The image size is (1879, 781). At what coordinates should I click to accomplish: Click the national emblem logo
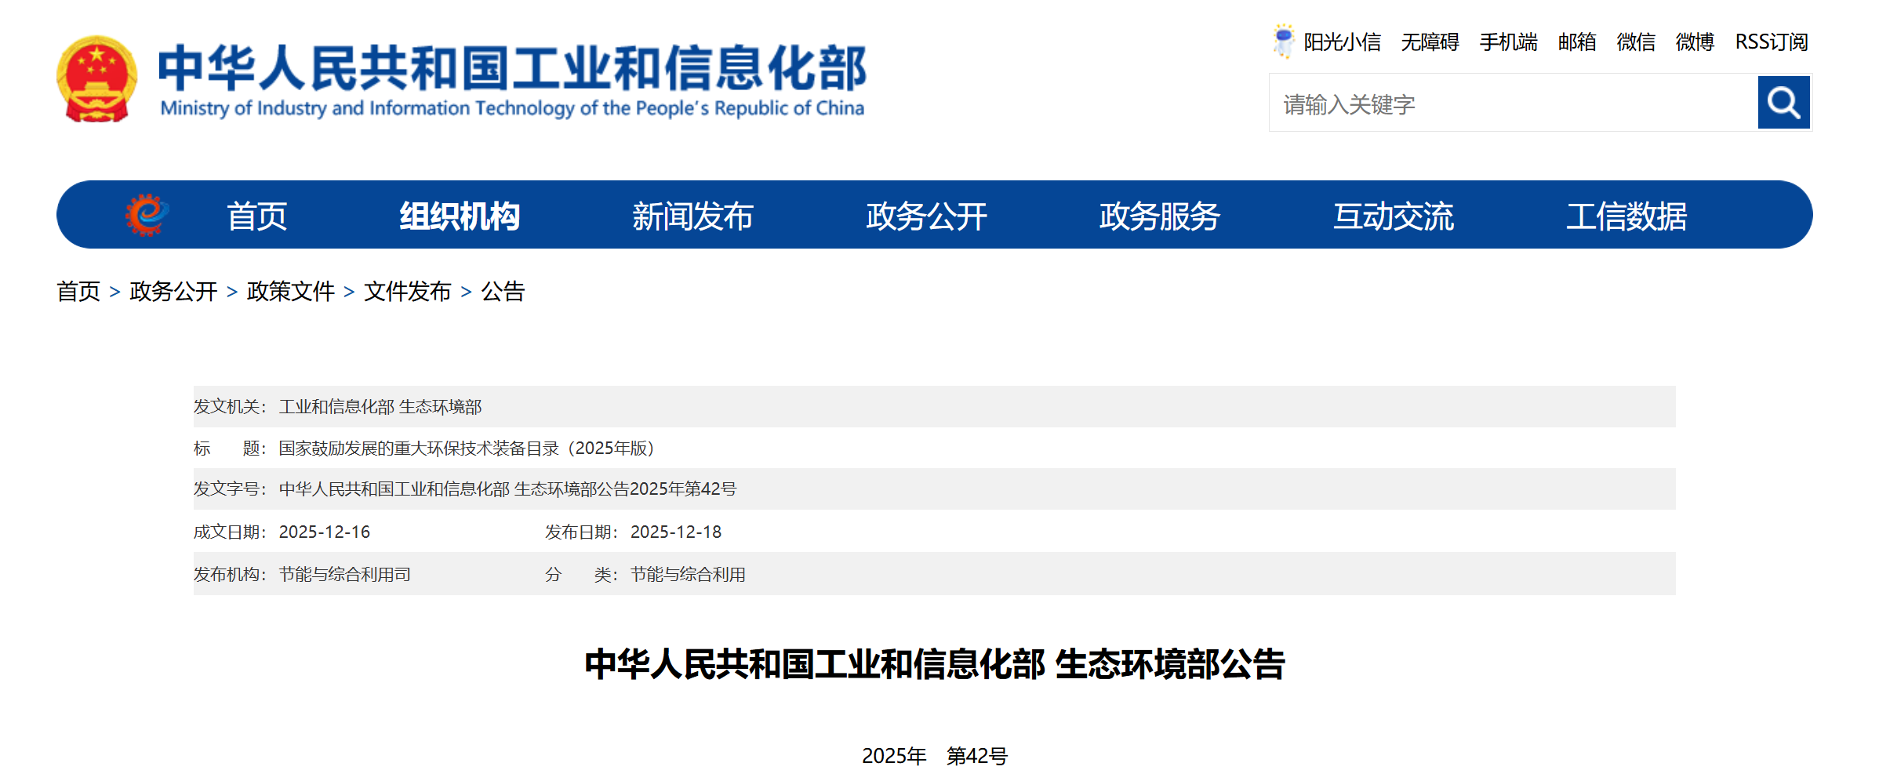click(x=96, y=79)
